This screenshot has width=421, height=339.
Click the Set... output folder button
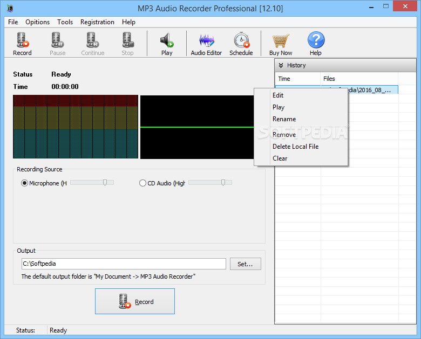click(x=246, y=264)
